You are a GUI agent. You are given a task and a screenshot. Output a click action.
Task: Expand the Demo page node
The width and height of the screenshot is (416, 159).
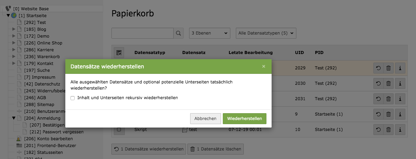point(14,36)
